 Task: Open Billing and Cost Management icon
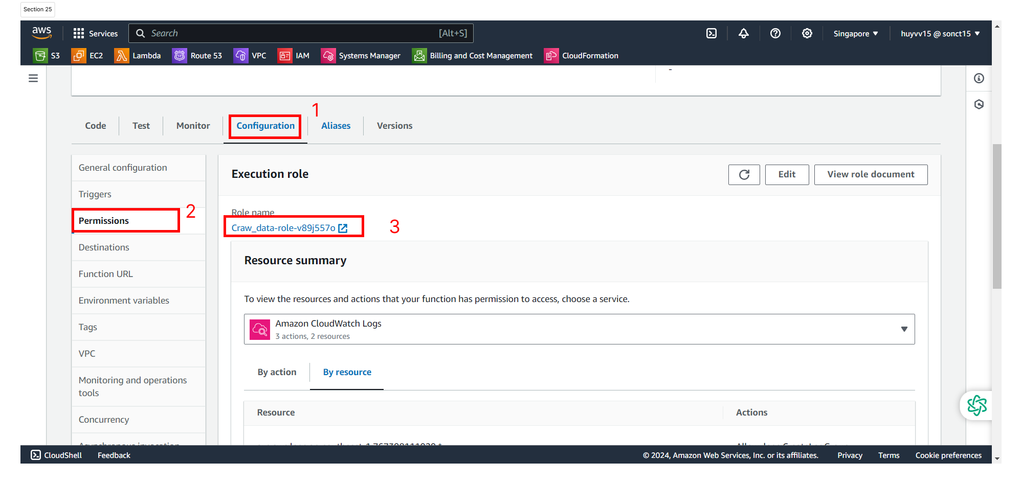(419, 55)
